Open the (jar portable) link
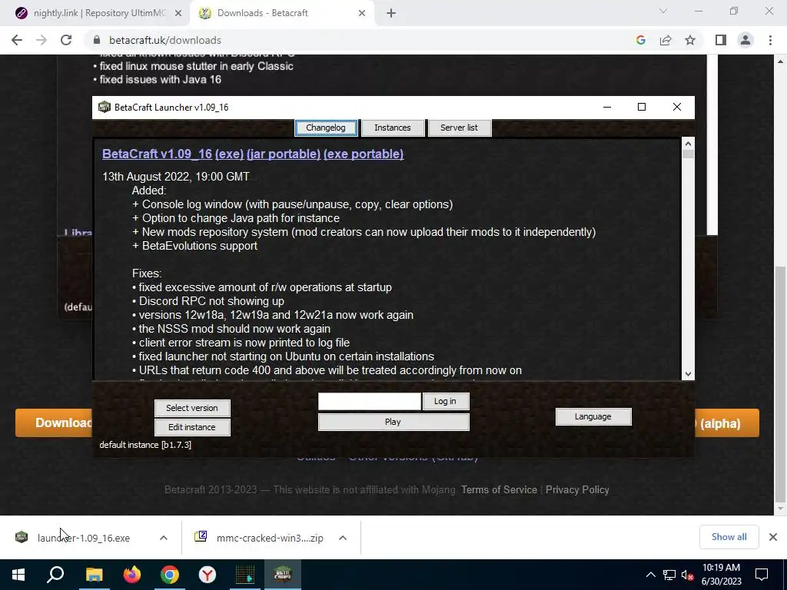787x590 pixels. point(284,154)
